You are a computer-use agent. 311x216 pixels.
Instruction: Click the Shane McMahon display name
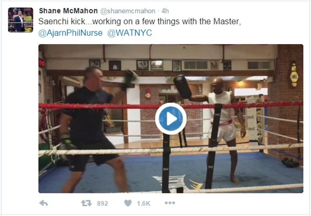(x=68, y=11)
